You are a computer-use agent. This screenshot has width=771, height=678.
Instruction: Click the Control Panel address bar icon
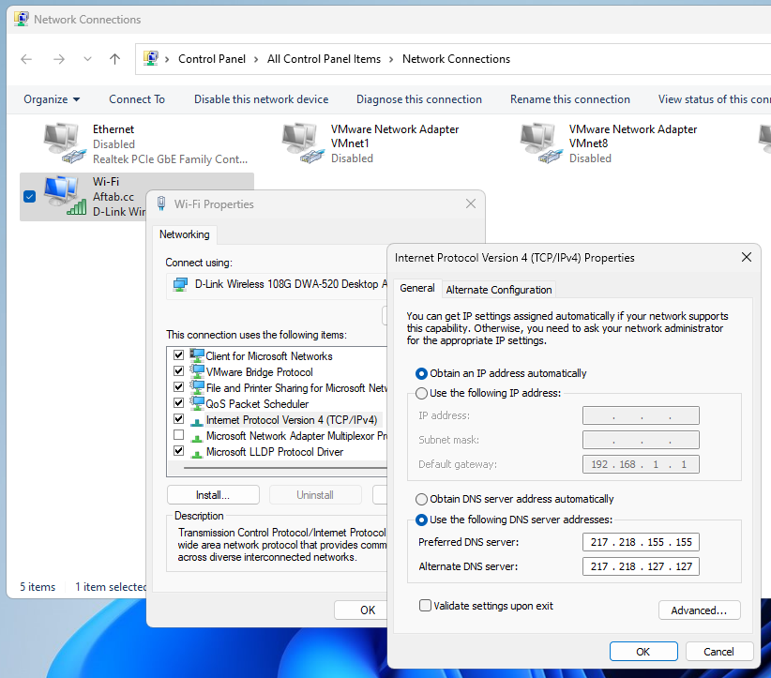pos(150,59)
